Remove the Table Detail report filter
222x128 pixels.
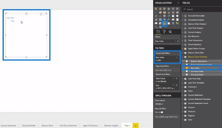coord(177,78)
